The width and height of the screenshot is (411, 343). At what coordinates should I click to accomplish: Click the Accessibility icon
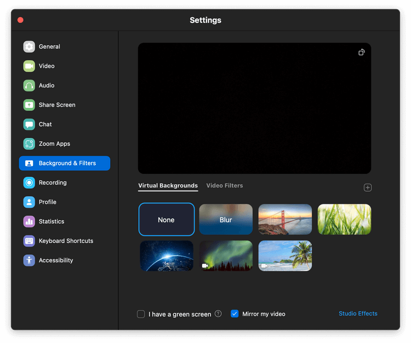tap(29, 261)
